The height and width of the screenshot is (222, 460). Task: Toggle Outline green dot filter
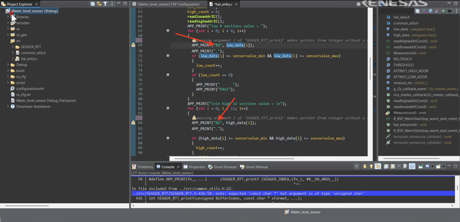(x=443, y=11)
